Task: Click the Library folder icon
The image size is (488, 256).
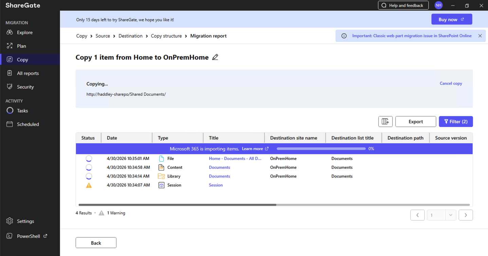Action: [x=161, y=176]
